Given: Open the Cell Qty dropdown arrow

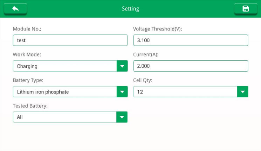Looking at the screenshot, I should [242, 92].
